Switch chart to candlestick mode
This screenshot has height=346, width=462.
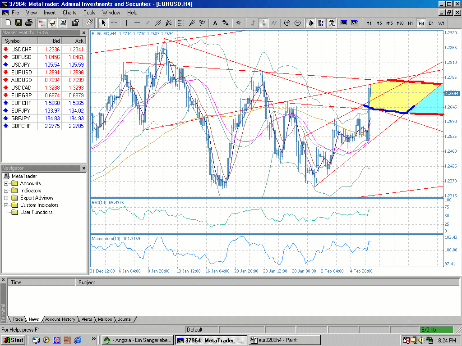click(x=263, y=23)
